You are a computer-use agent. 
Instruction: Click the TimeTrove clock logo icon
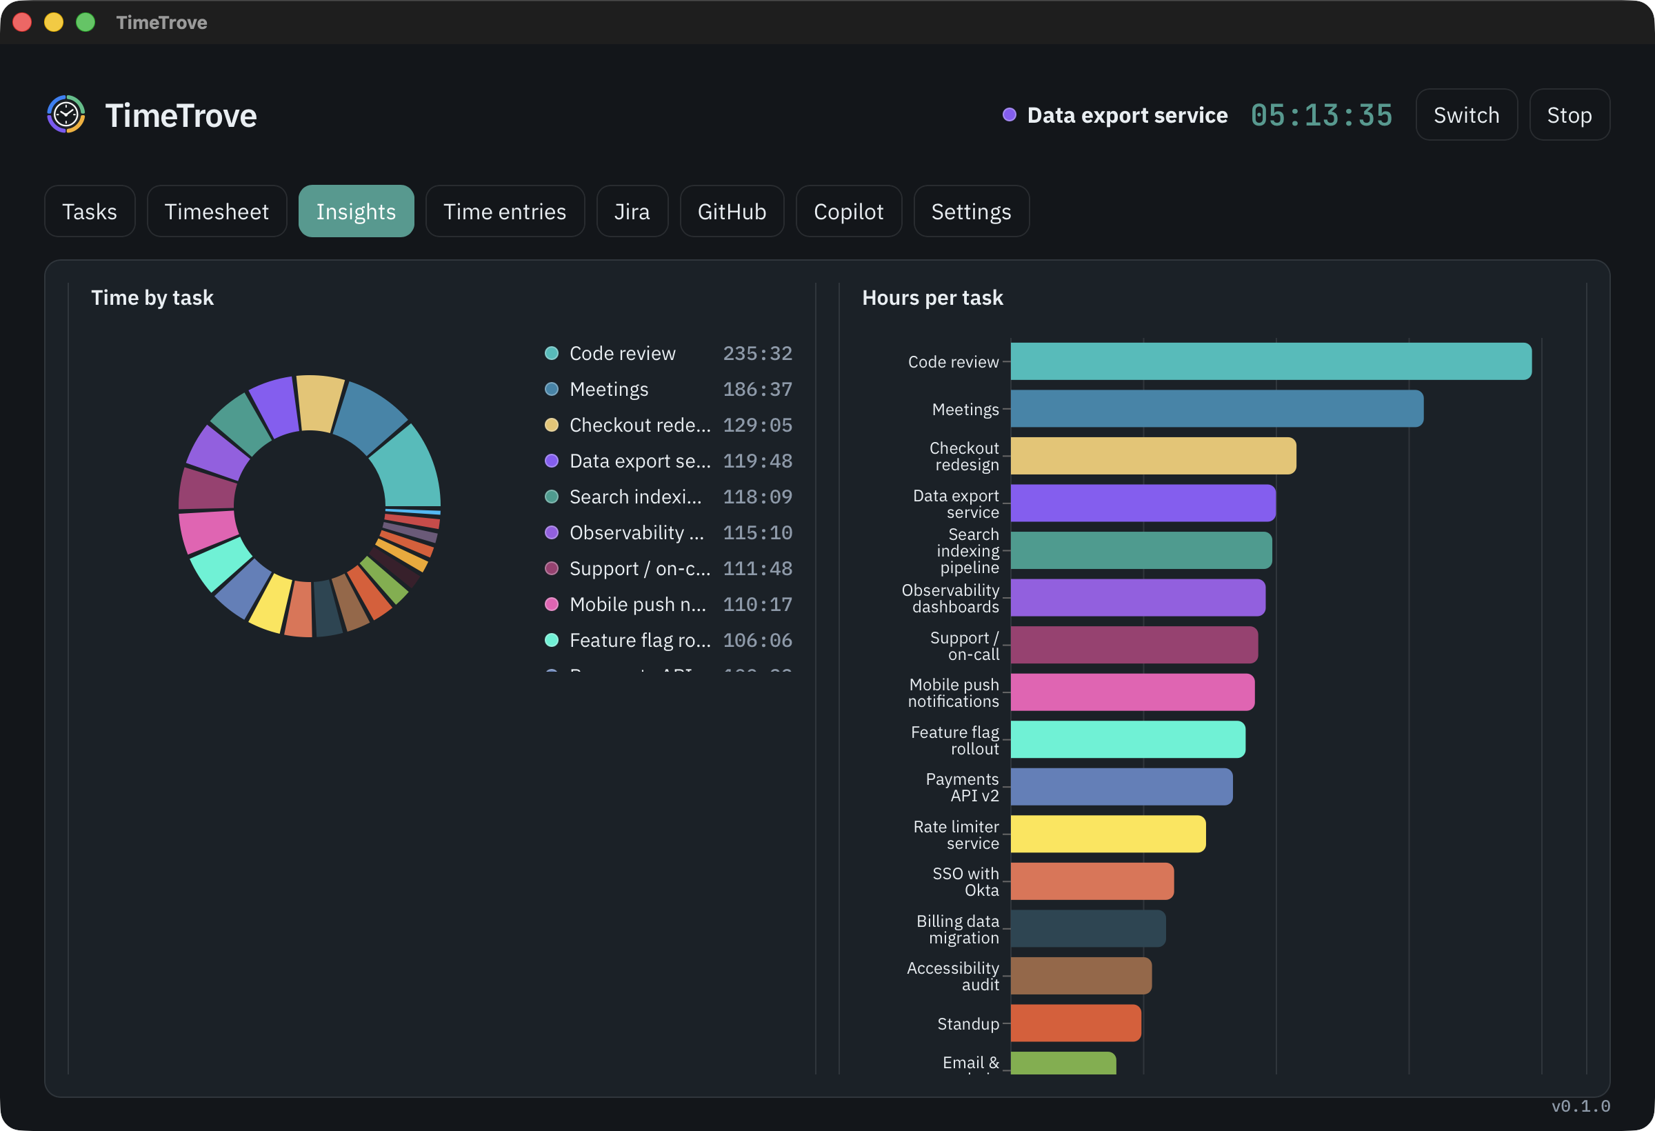[66, 114]
